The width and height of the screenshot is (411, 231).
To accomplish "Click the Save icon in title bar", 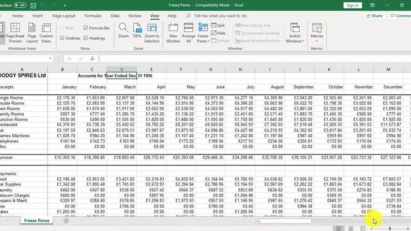I will 33,5.
